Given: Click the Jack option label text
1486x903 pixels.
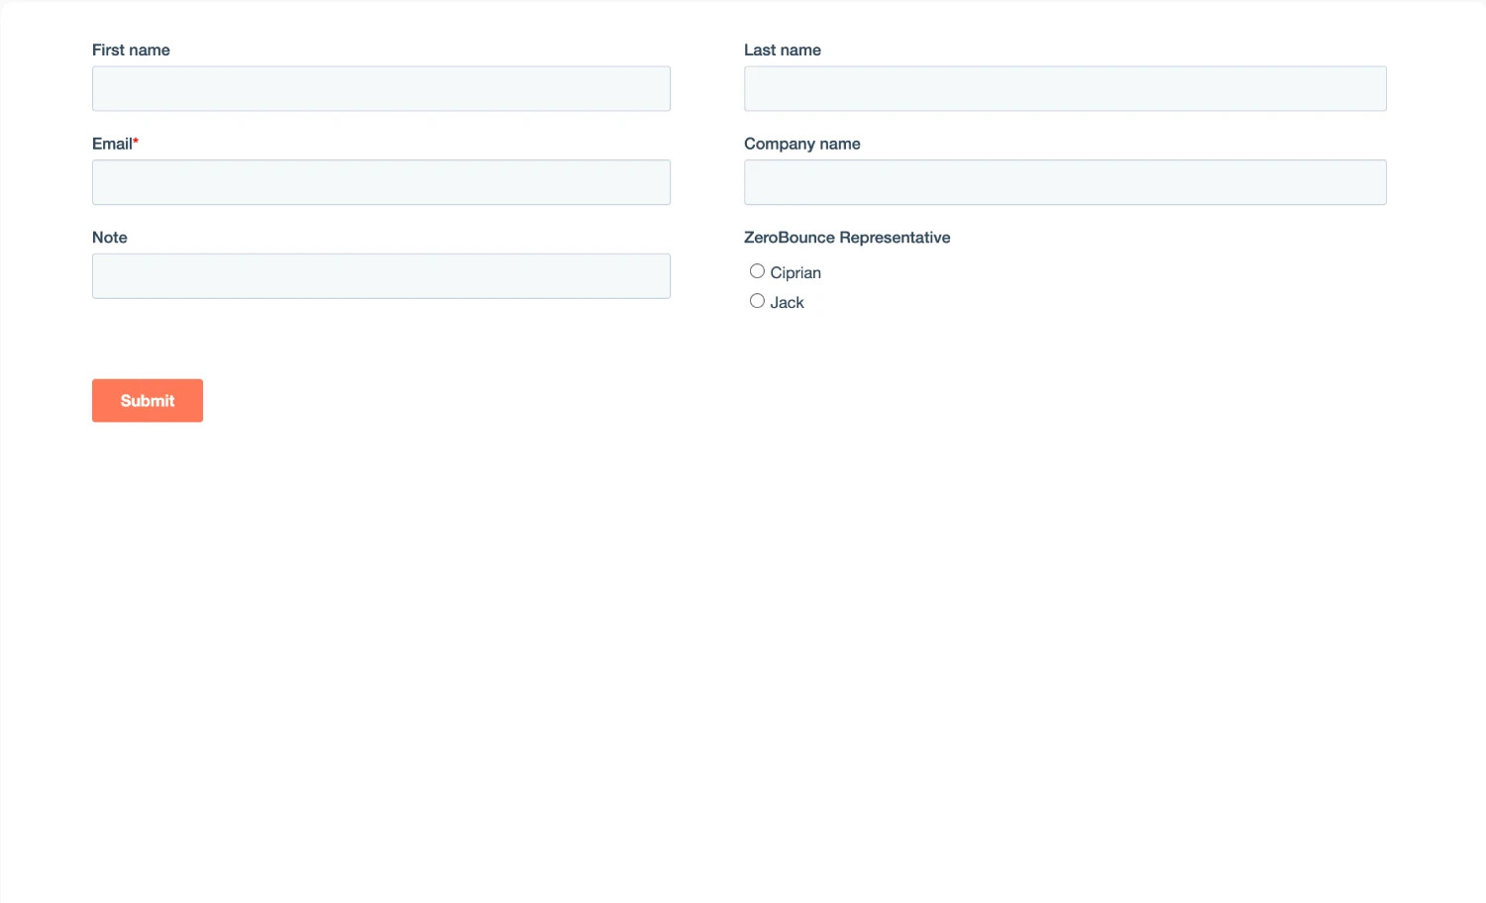Looking at the screenshot, I should tap(788, 302).
